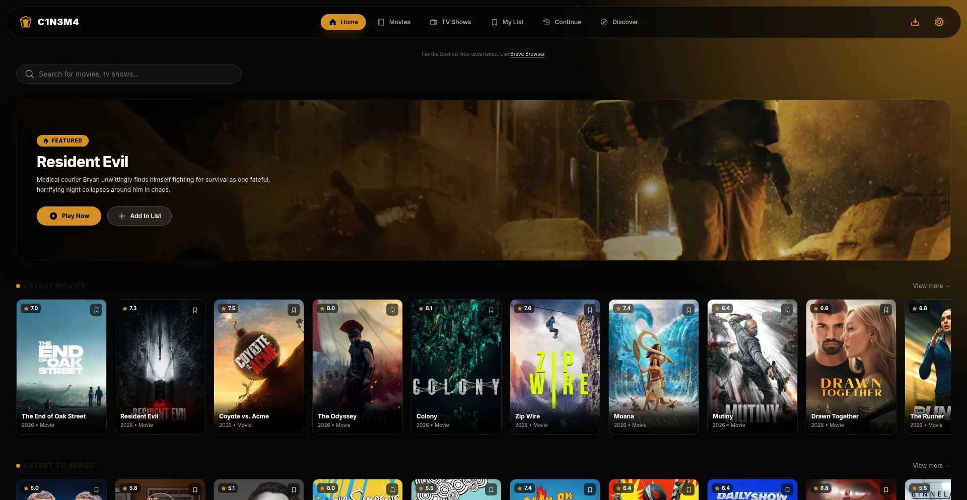Play the featured Resident Evil movie now
967x500 pixels.
tap(69, 216)
